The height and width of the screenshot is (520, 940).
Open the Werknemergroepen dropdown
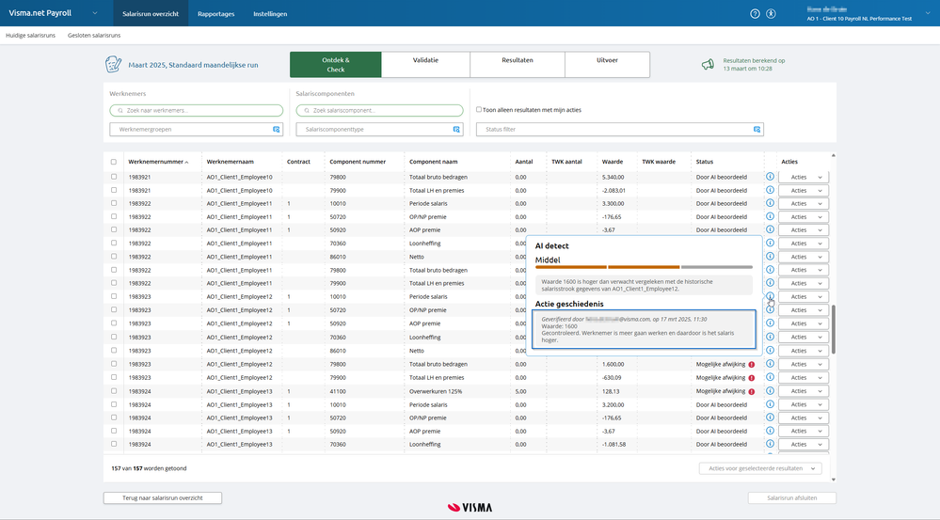pyautogui.click(x=196, y=130)
